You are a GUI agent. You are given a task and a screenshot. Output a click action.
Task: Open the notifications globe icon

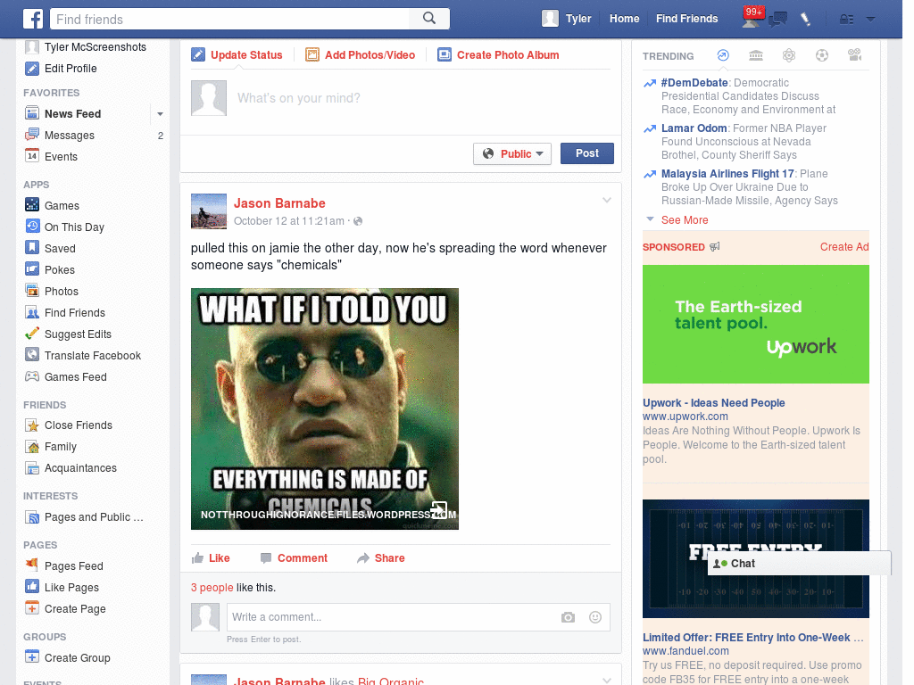click(806, 20)
